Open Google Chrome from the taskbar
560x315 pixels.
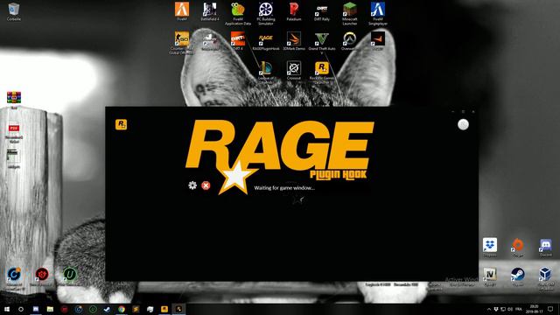click(122, 309)
